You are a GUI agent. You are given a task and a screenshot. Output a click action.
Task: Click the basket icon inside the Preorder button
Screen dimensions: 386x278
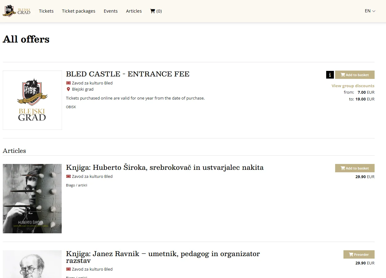(351, 254)
